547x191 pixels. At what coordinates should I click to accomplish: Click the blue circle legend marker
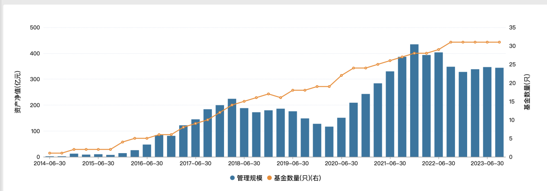(x=233, y=178)
